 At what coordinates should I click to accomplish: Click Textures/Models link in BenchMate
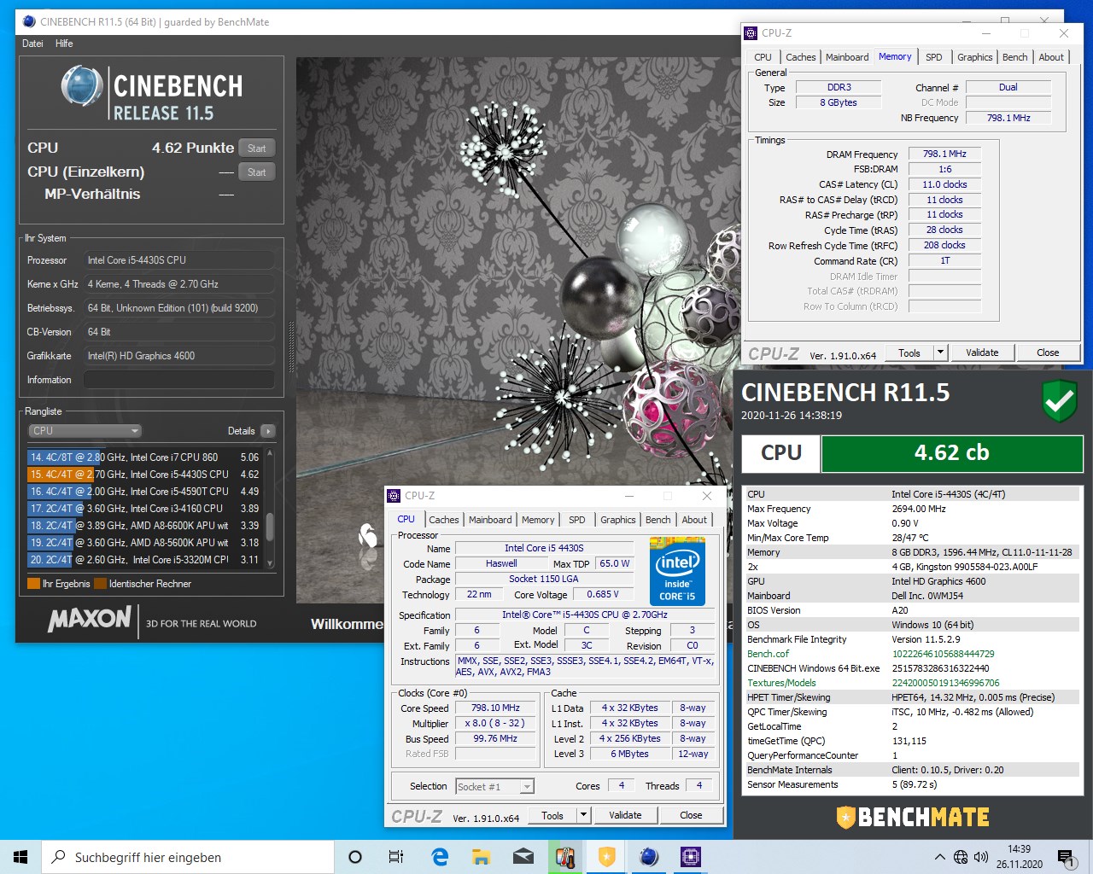click(x=781, y=683)
